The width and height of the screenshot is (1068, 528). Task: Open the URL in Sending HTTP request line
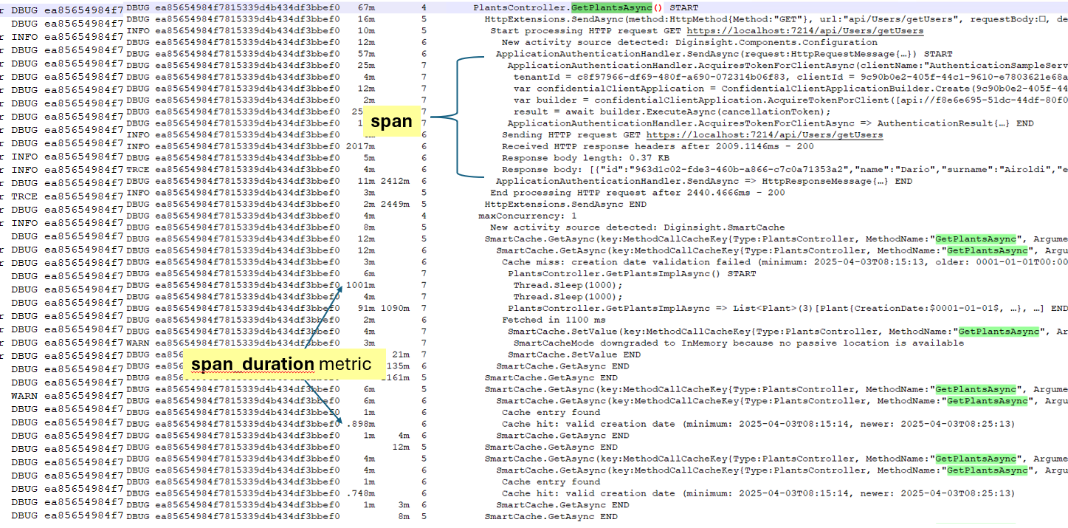point(764,135)
